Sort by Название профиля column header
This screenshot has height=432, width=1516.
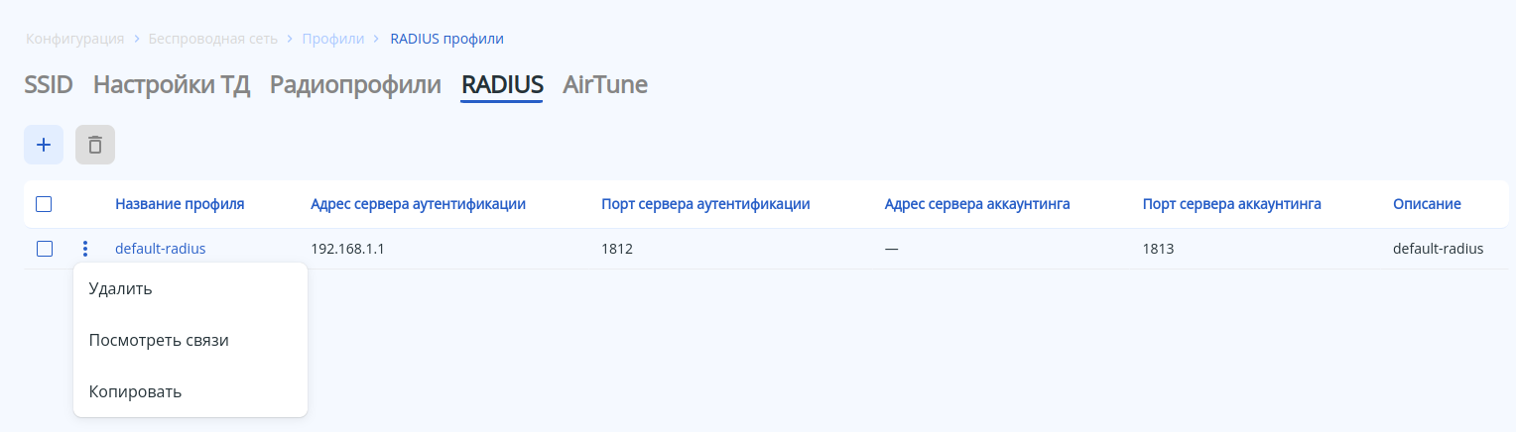tap(180, 204)
